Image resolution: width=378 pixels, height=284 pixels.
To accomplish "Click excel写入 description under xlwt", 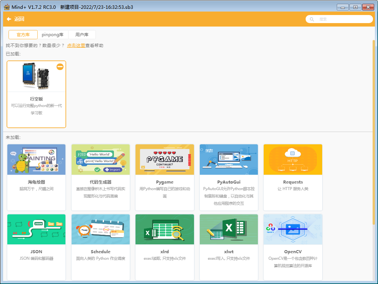I will [229, 259].
